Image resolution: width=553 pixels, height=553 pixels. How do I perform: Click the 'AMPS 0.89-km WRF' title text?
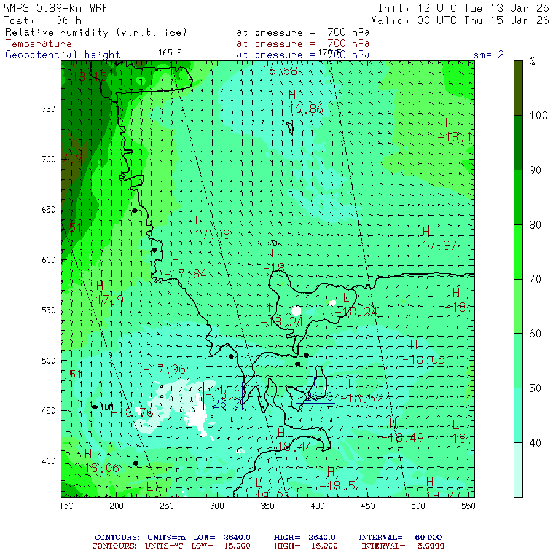tap(55, 8)
